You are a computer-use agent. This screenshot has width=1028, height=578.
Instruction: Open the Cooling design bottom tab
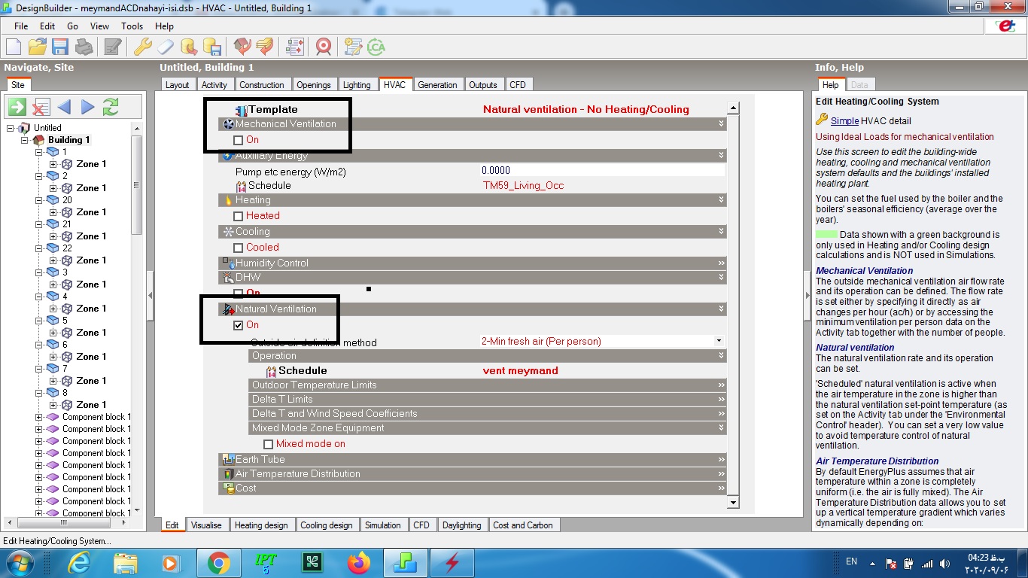tap(327, 525)
